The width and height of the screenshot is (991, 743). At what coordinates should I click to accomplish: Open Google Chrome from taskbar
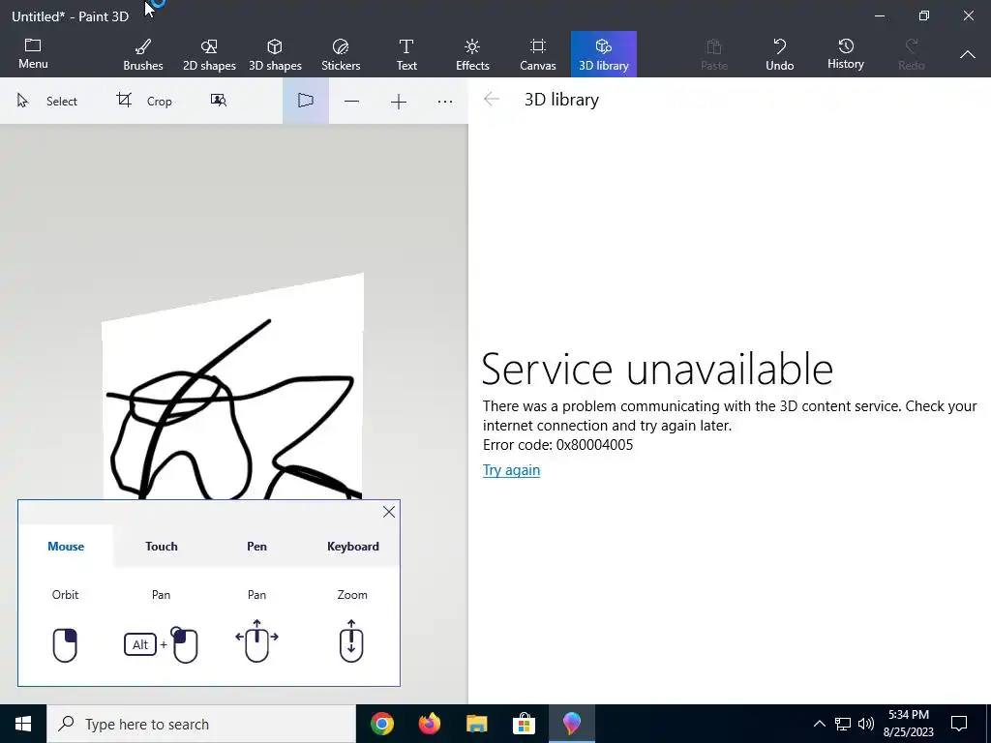pyautogui.click(x=381, y=724)
